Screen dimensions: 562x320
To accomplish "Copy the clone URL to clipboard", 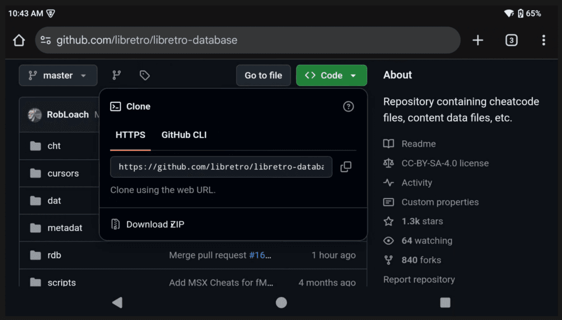I will click(346, 167).
